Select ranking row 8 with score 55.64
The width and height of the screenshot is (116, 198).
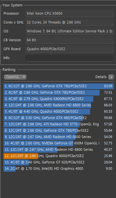coord(58,130)
